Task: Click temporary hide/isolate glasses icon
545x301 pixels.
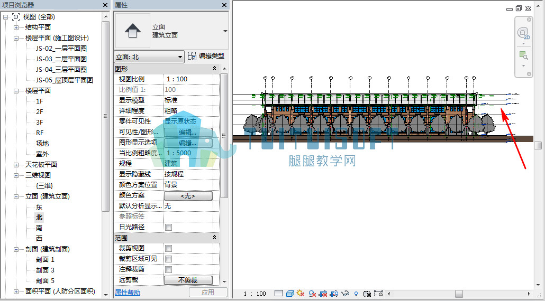Action: (345, 294)
